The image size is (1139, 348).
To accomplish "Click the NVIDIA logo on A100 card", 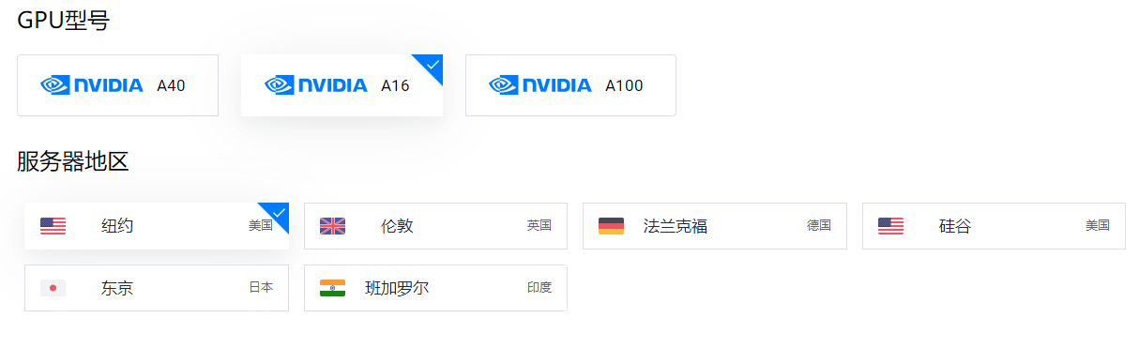I will click(x=540, y=85).
